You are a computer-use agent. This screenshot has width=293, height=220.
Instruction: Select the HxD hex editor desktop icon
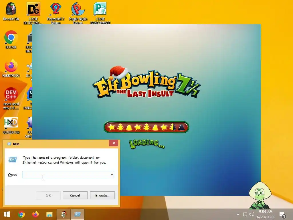coord(11,125)
